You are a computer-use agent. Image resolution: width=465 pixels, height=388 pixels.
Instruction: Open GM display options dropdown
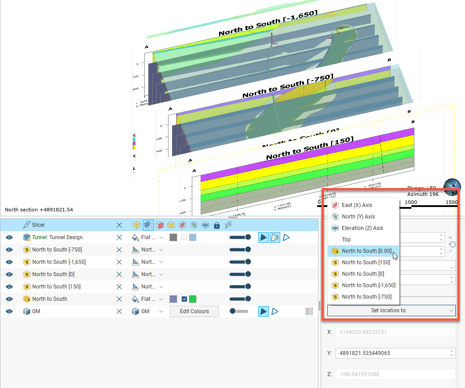(x=161, y=311)
